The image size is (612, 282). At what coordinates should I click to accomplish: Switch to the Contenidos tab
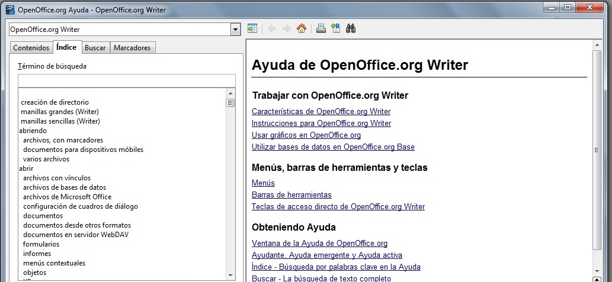click(x=31, y=48)
